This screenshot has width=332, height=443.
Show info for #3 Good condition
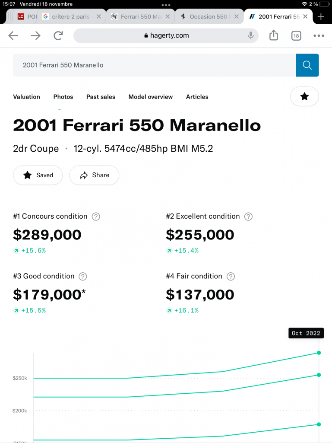click(x=83, y=276)
